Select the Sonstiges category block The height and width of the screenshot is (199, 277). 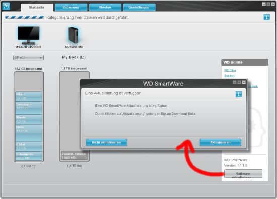click(x=29, y=108)
